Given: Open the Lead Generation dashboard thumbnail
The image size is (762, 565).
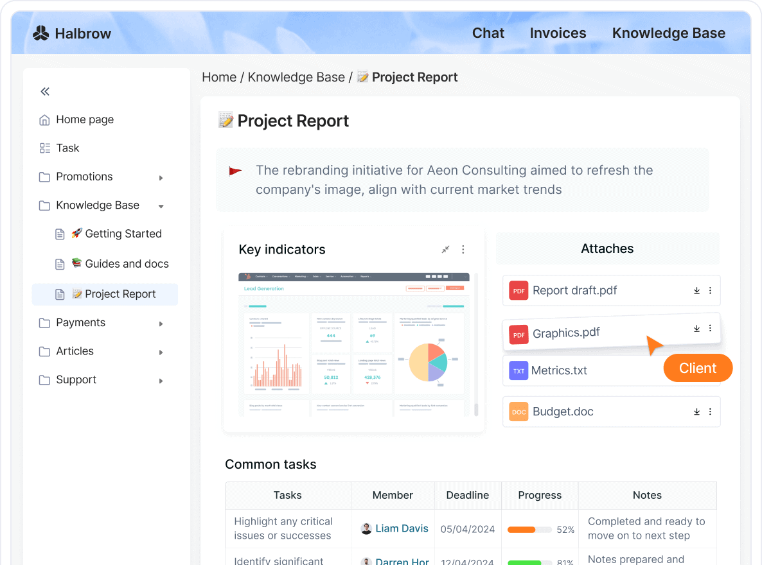Looking at the screenshot, I should pos(354,343).
